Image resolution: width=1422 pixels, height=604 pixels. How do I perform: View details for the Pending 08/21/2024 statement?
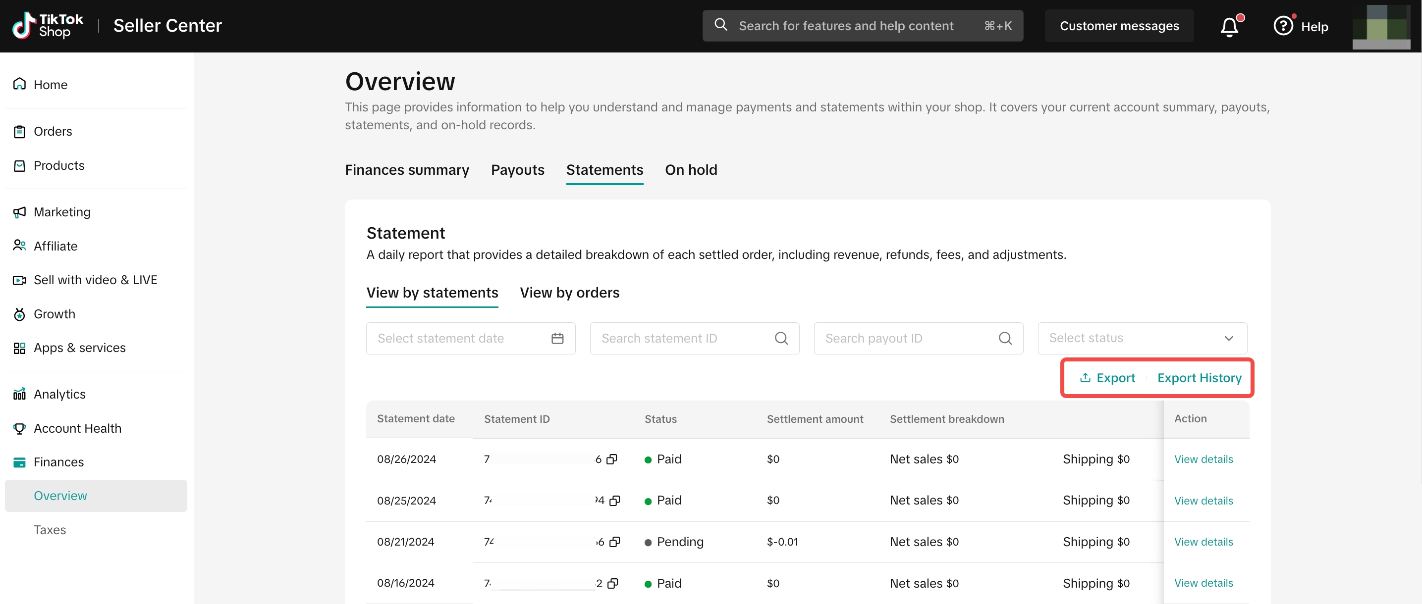tap(1203, 542)
